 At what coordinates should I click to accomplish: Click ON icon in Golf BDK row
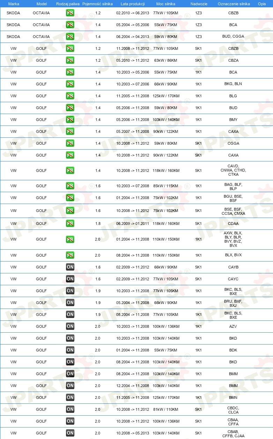click(70, 350)
